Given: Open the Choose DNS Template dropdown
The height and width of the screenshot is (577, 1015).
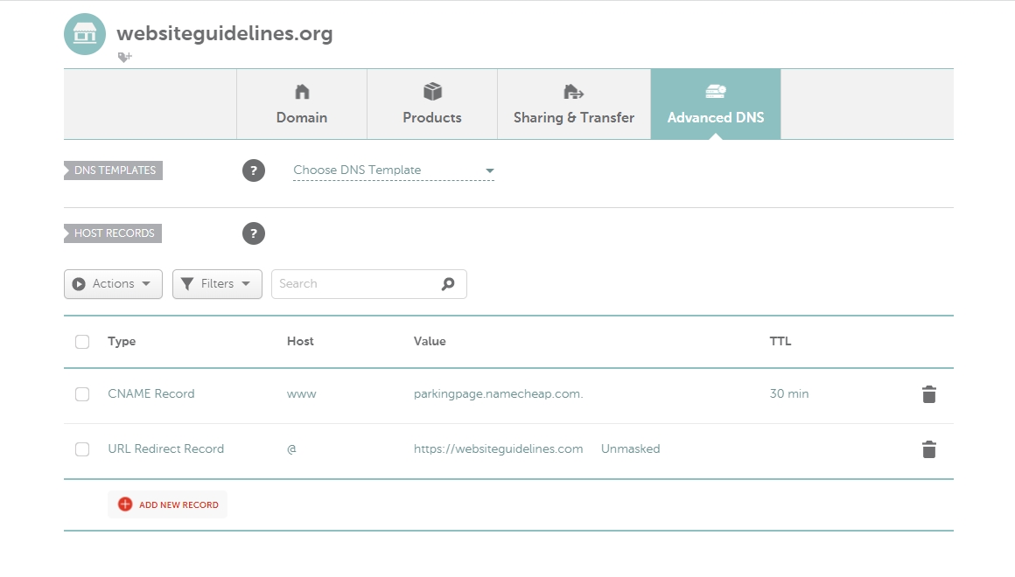Looking at the screenshot, I should pyautogui.click(x=393, y=170).
